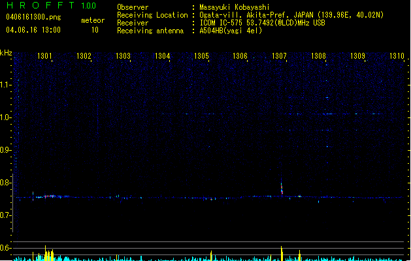
Task: Click the 1304 time marker
Action: pyautogui.click(x=162, y=56)
